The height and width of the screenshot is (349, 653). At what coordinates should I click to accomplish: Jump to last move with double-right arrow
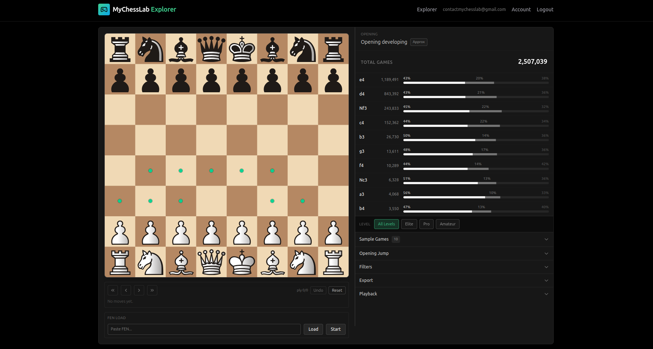click(x=152, y=290)
